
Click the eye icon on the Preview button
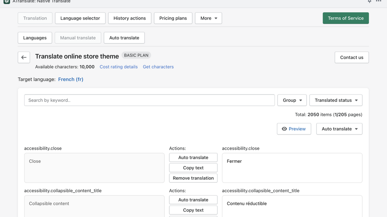coord(284,129)
